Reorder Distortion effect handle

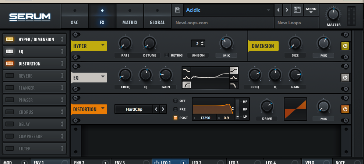(x=62, y=64)
